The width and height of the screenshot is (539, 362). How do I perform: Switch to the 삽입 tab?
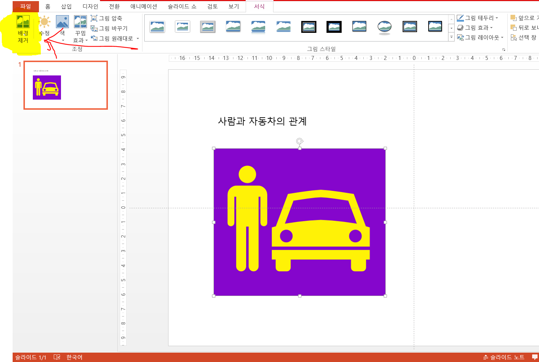66,6
